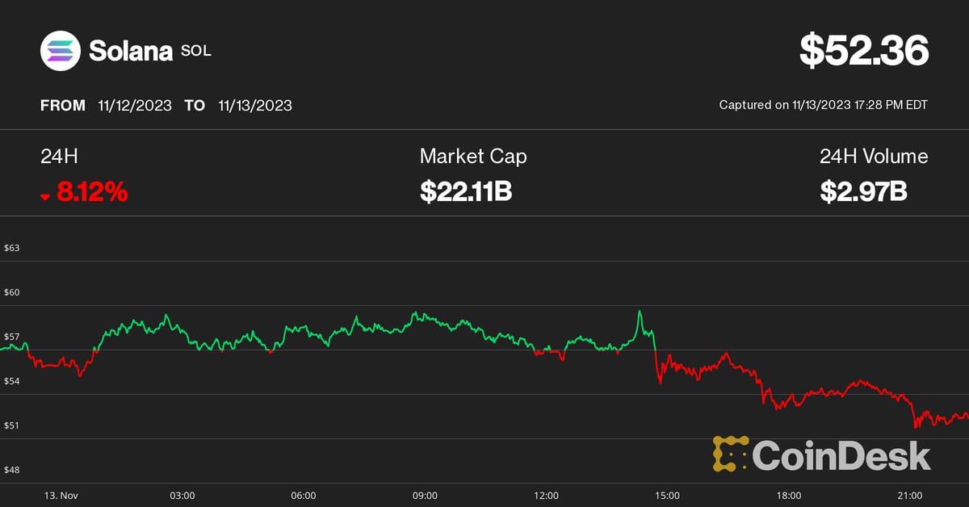Select the TO date 11/13/2023
Viewport: 969px width, 507px height.
click(255, 106)
